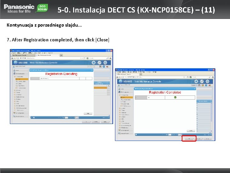Expand 2.System folder in Registration Completed window tree

tap(123, 108)
